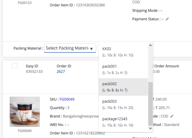
Task: Tick checkbox for Easy ID 63552133
Action: point(14,66)
